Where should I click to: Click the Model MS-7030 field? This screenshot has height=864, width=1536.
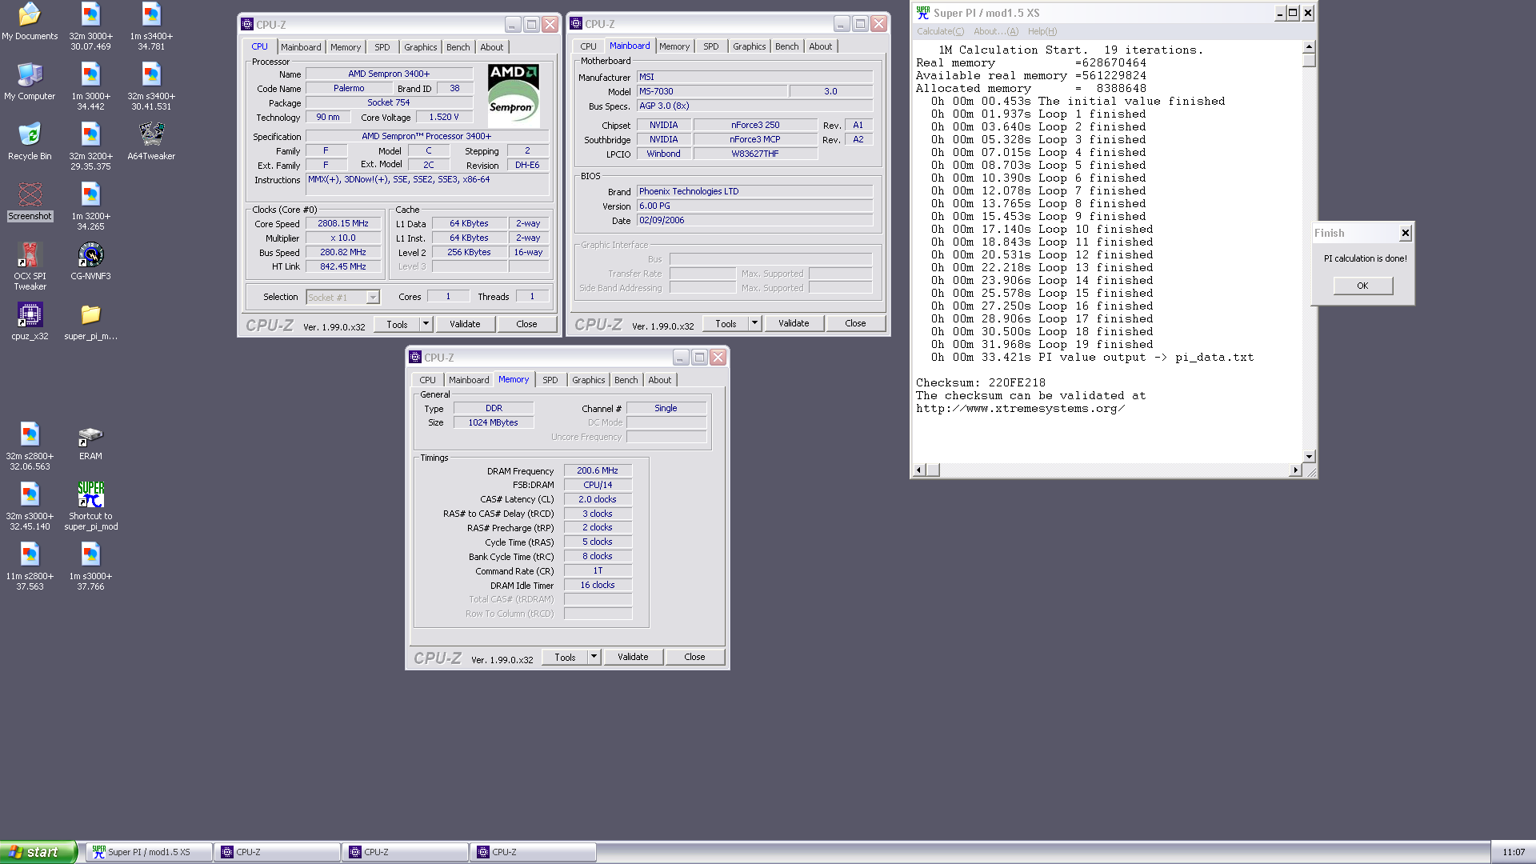point(712,91)
